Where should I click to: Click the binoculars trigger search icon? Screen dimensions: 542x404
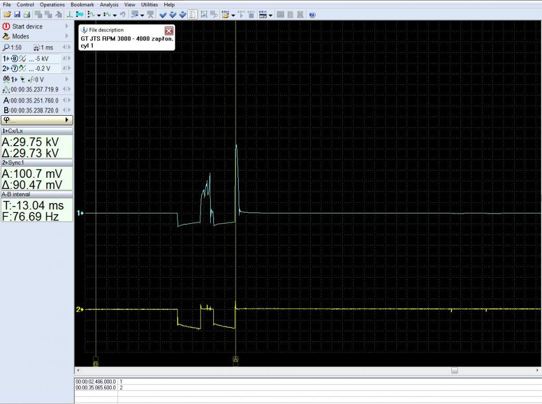tap(6, 79)
